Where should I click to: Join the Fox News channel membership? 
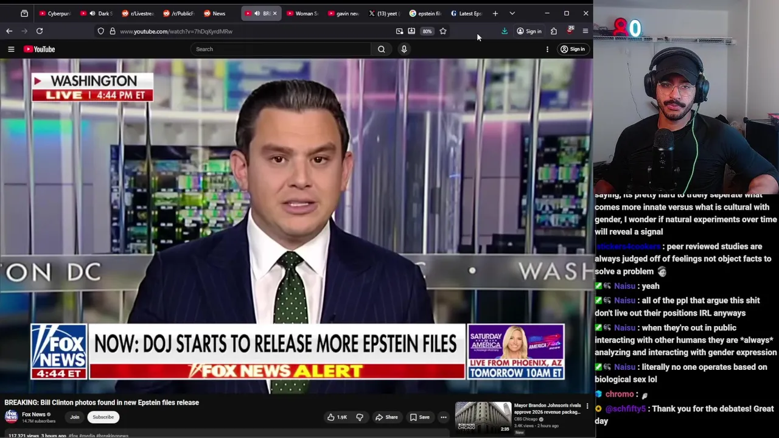coord(74,417)
